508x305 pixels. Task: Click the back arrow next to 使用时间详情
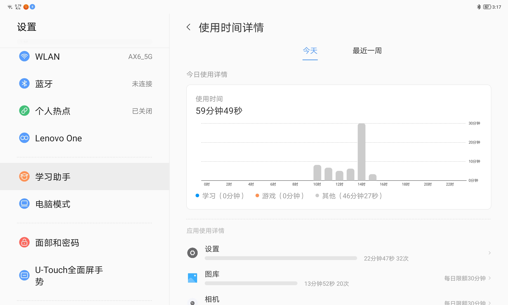pos(189,27)
